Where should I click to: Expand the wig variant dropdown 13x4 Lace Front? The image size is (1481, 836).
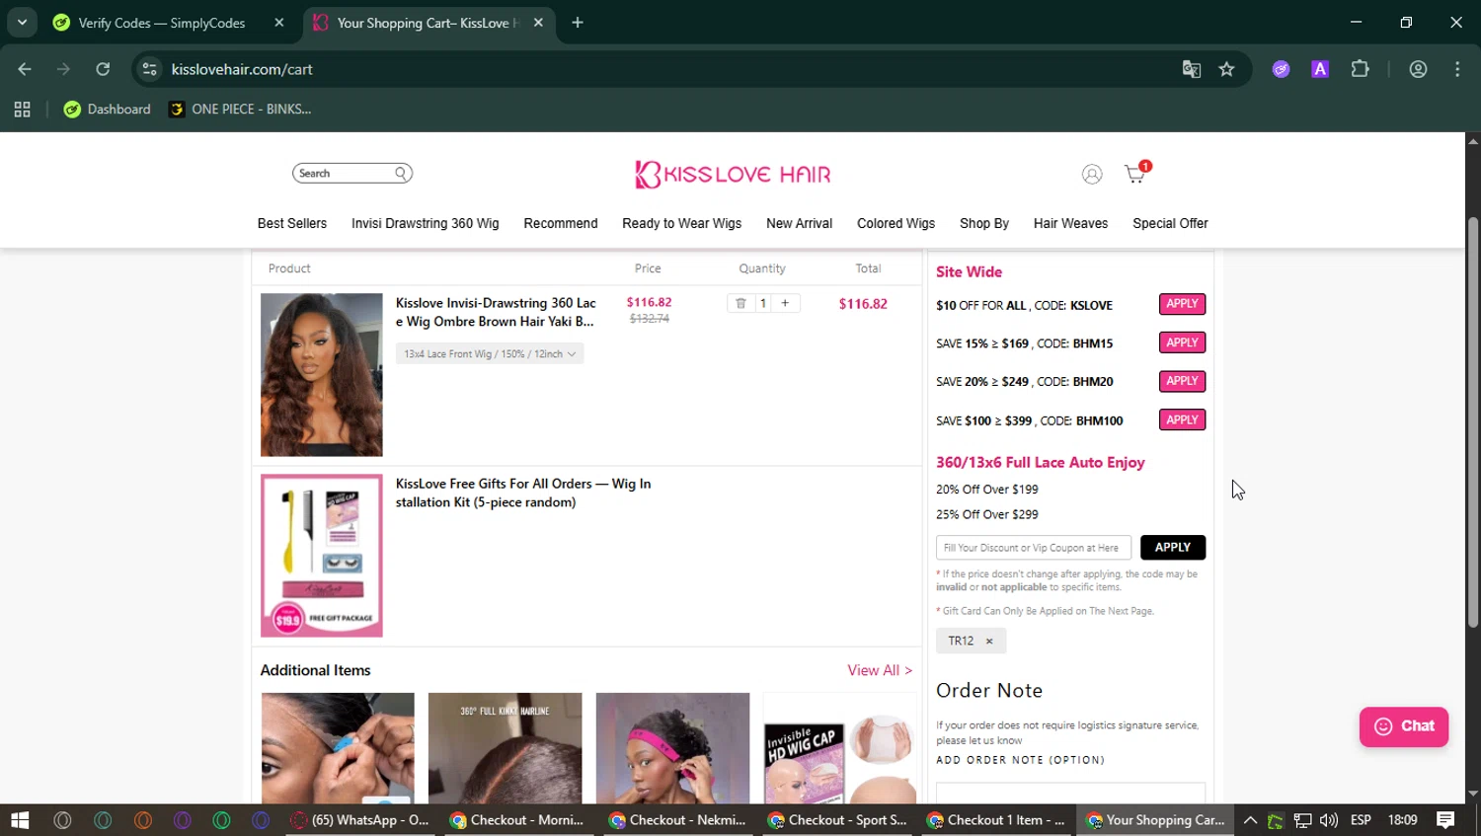[490, 353]
